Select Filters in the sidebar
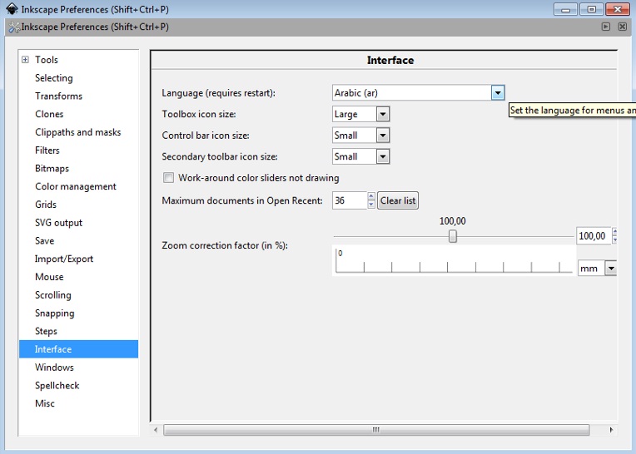This screenshot has height=454, width=636. tap(47, 151)
